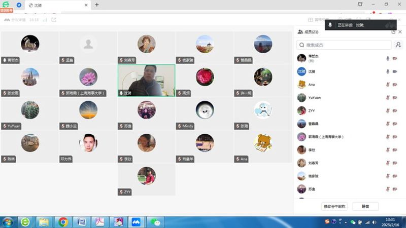
Task: Close the members panel
Action: pyautogui.click(x=400, y=32)
